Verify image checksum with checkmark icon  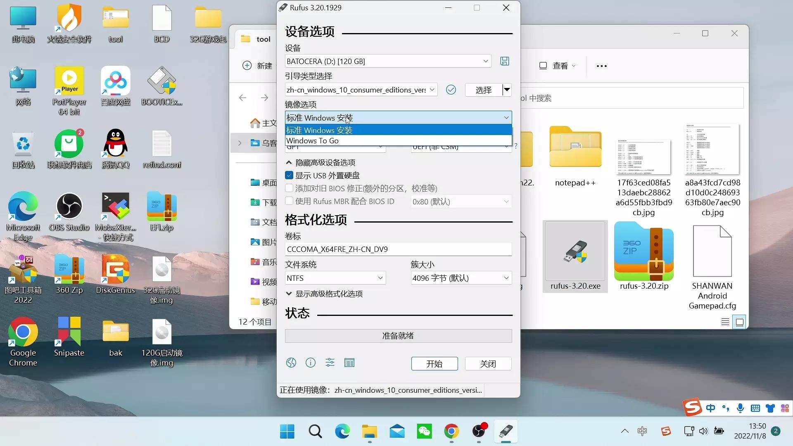[x=451, y=90]
